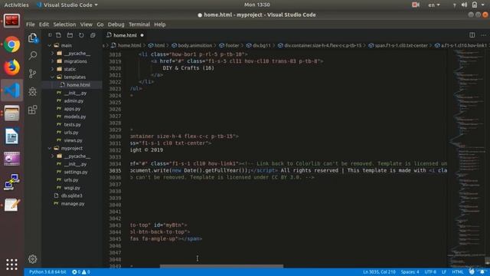Click HTML language mode in status bar
490x276 pixels.
point(458,272)
